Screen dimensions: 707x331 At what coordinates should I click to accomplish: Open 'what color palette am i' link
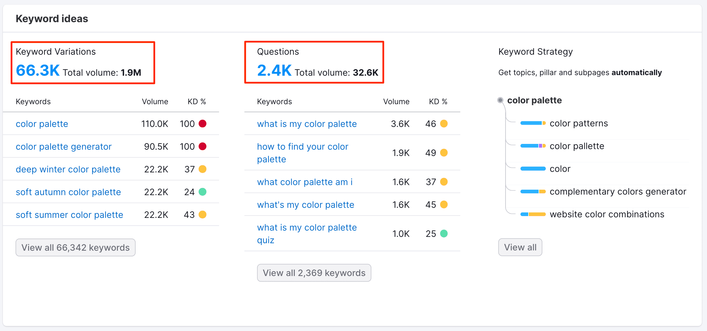pos(305,182)
